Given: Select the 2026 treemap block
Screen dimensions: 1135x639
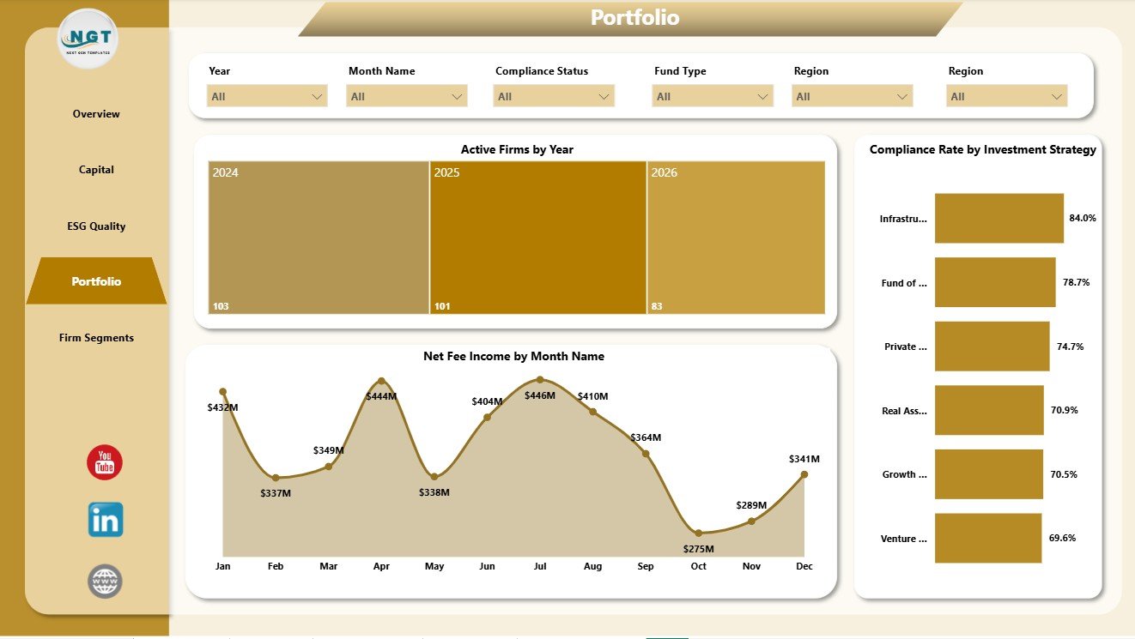Looking at the screenshot, I should click(737, 238).
